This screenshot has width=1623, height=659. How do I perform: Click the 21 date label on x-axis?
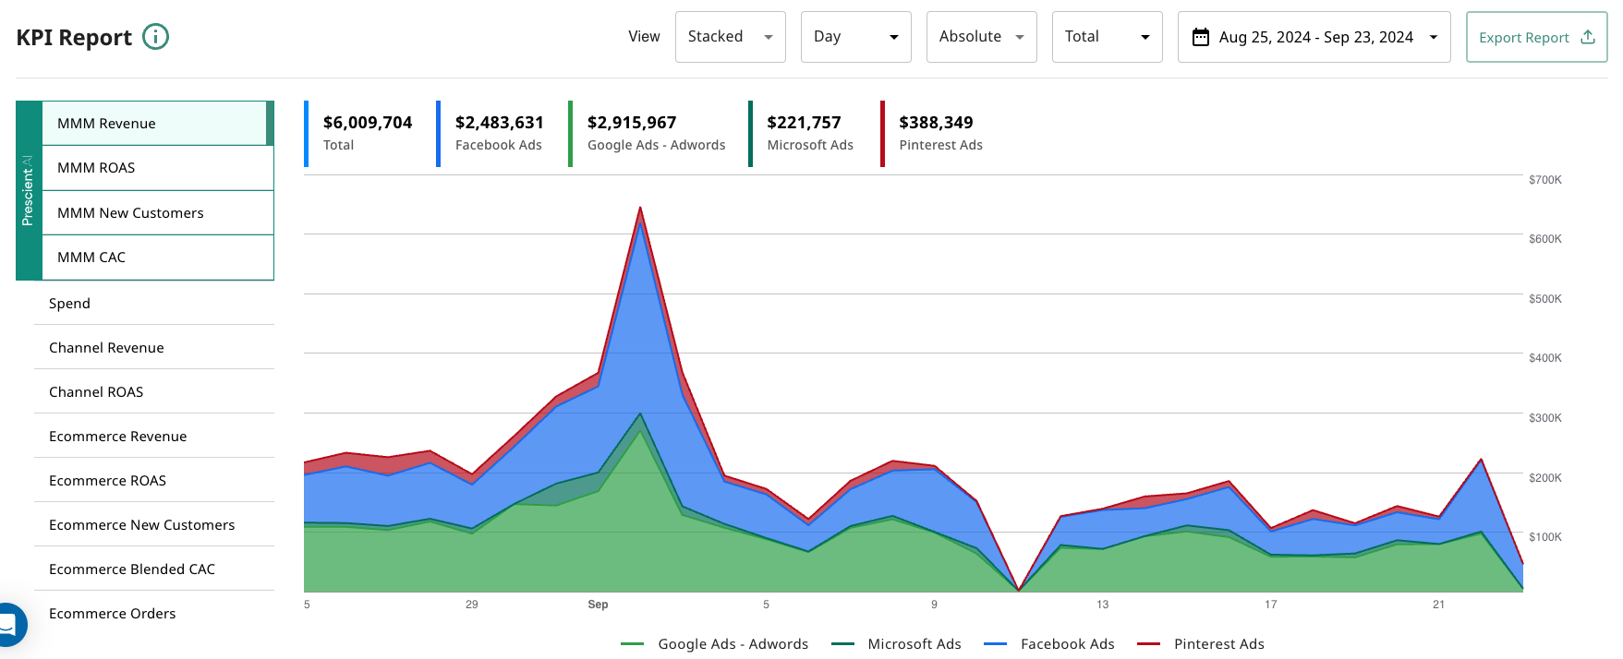pos(1438,605)
